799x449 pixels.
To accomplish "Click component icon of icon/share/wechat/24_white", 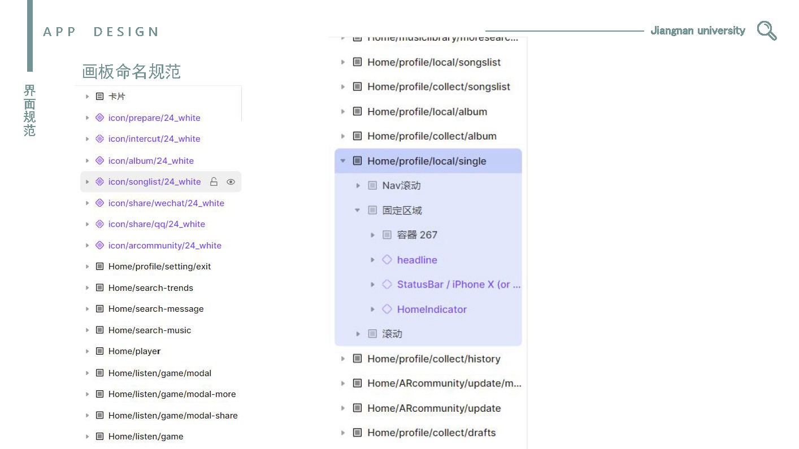I will (x=99, y=203).
